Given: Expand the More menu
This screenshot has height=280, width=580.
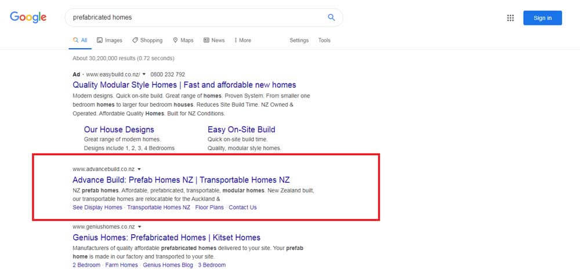Looking at the screenshot, I should click(x=243, y=41).
